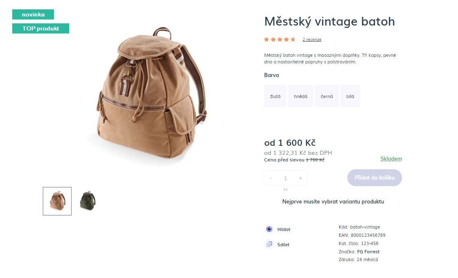Select the first rating star

[265, 39]
